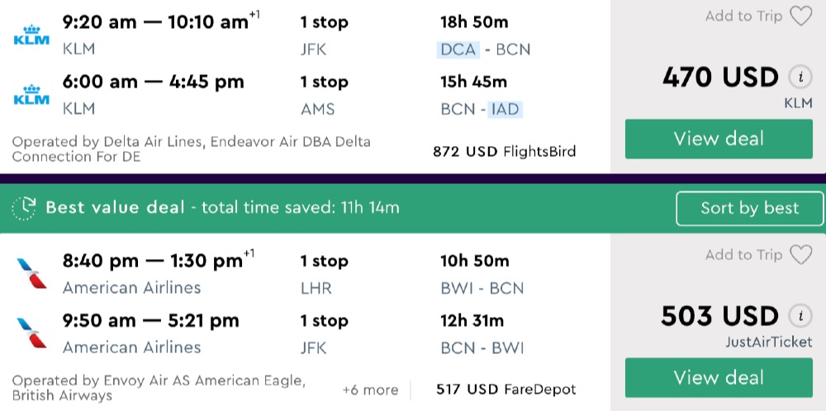Expand the +6 more providers list
This screenshot has width=826, height=411.
[x=370, y=390]
